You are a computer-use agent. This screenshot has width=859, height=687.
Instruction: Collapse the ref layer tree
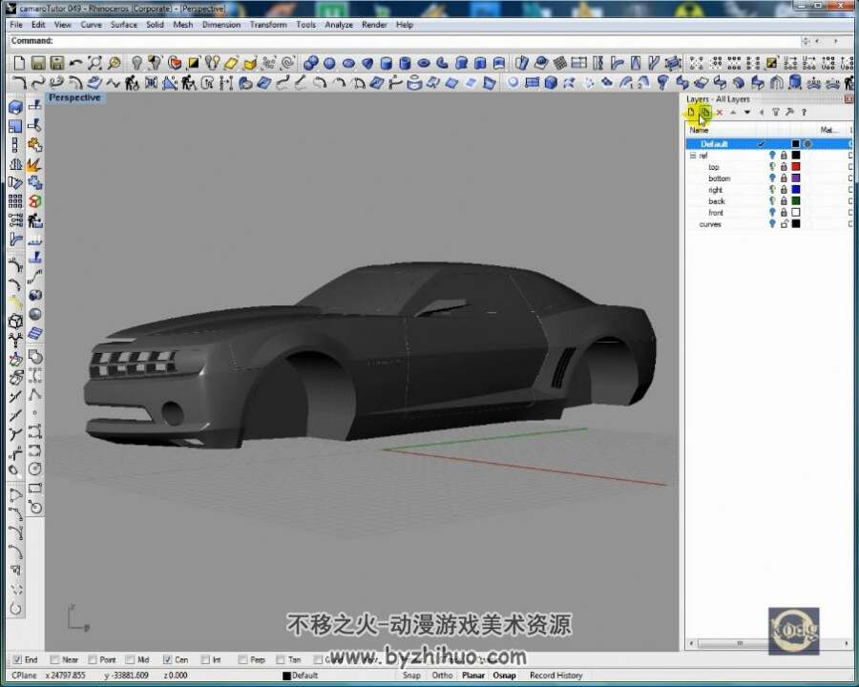coord(693,156)
